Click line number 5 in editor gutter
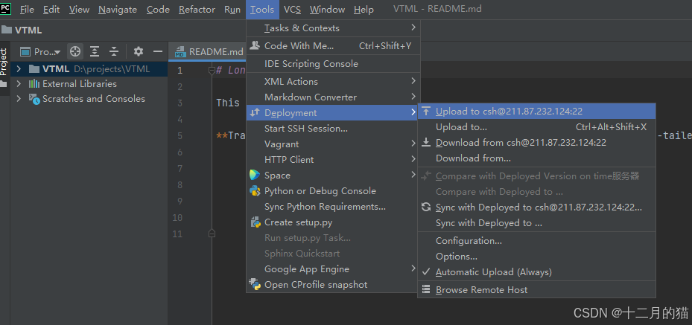Image resolution: width=692 pixels, height=325 pixels. [180, 135]
